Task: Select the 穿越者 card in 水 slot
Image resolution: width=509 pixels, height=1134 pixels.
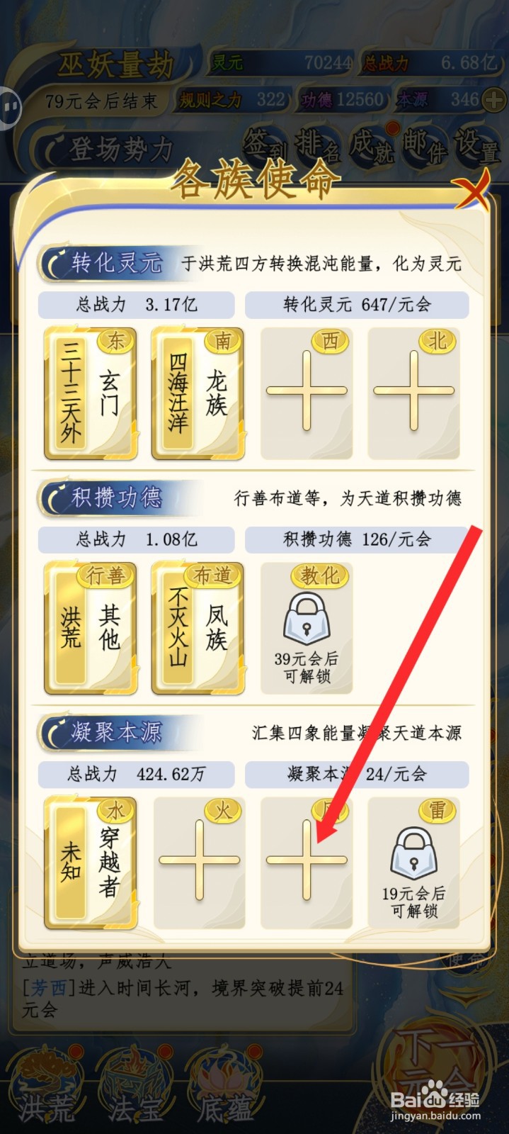Action: (91, 863)
